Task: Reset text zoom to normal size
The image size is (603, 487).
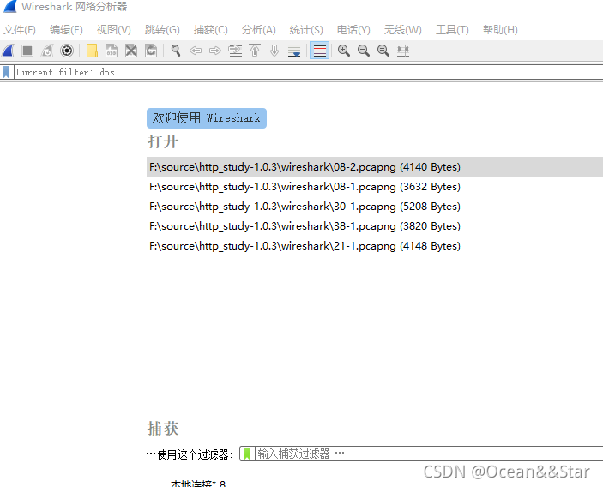Action: click(x=383, y=51)
